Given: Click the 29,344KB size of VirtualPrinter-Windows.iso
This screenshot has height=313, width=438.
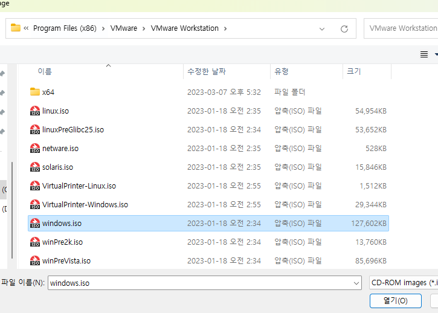Looking at the screenshot, I should (371, 205).
